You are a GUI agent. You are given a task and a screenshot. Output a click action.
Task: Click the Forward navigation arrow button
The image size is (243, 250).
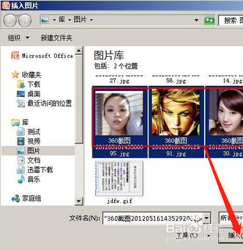click(x=24, y=20)
